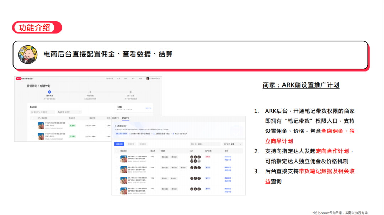Viewport: 384px width, 215px height.
Task: Open the user profile avatar in header
Action: (148, 78)
